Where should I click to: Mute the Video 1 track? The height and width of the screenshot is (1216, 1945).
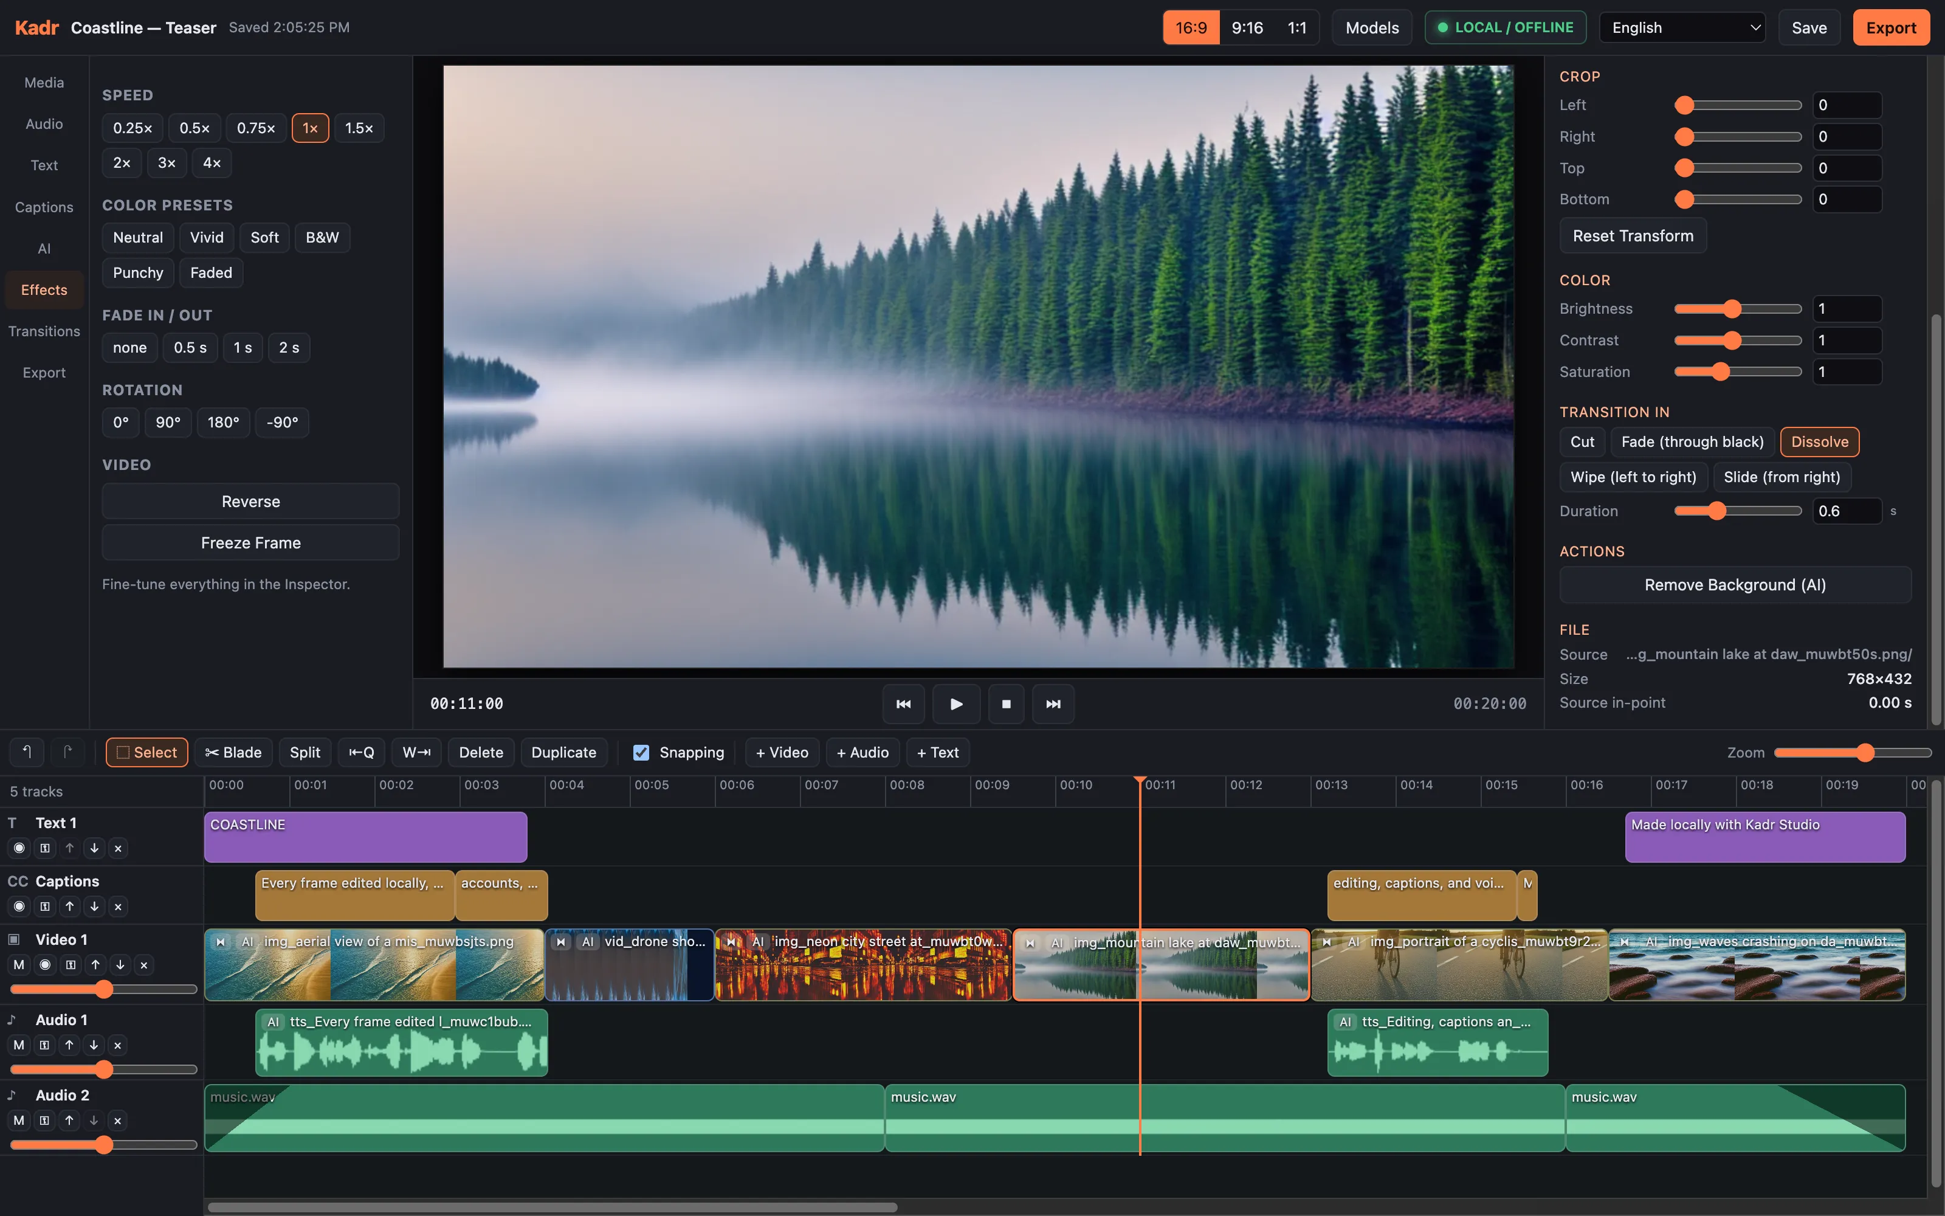coord(19,964)
